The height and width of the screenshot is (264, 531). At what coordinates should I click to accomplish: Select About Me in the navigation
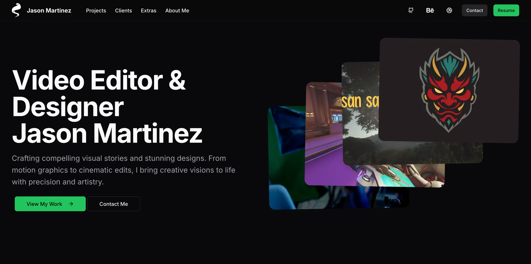[x=177, y=11]
